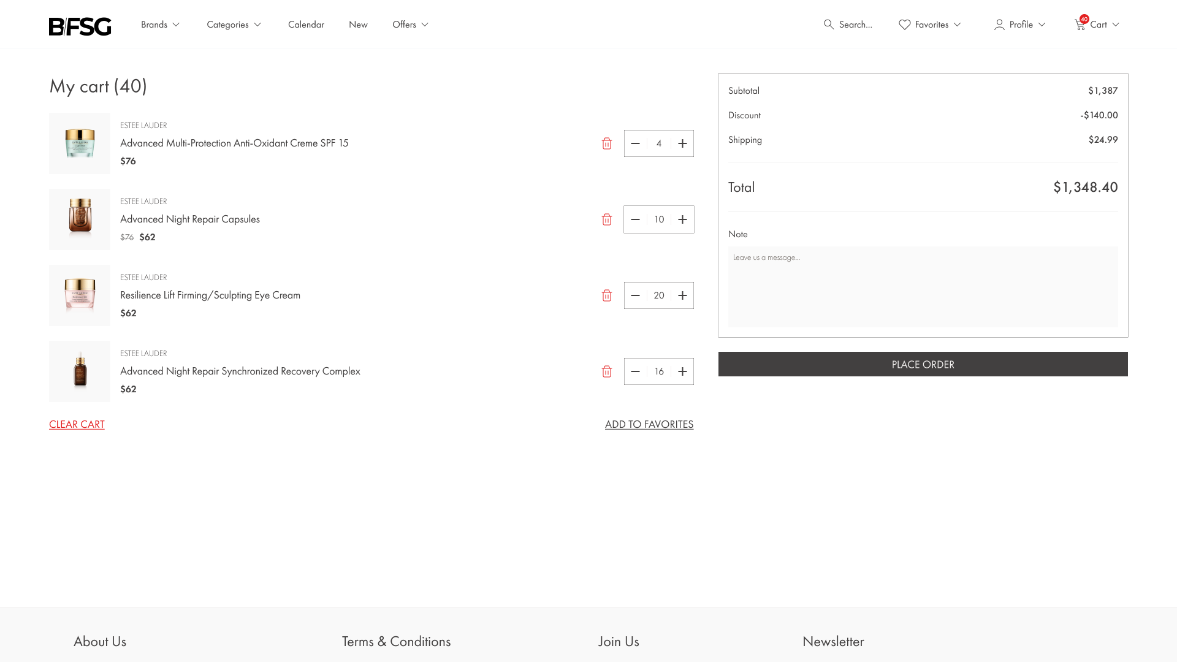Click ADD TO FAVORITES link

coord(649,424)
